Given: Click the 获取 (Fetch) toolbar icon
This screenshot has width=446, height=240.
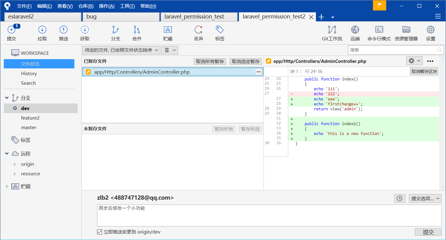Looking at the screenshot, I should pos(85,30).
